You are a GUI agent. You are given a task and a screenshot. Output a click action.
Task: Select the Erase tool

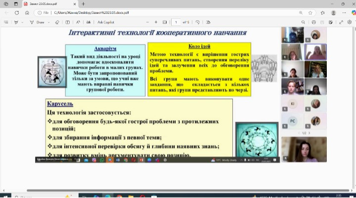(x=57, y=22)
